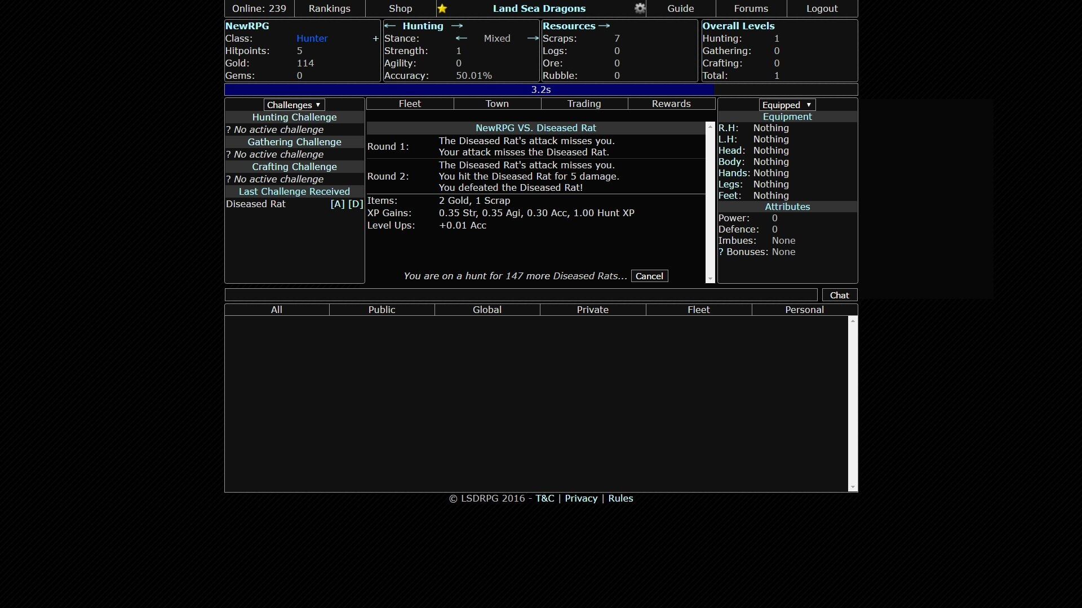Screen dimensions: 1082x608
Task: Click the Bonuses question mark help
Action: [x=721, y=252]
